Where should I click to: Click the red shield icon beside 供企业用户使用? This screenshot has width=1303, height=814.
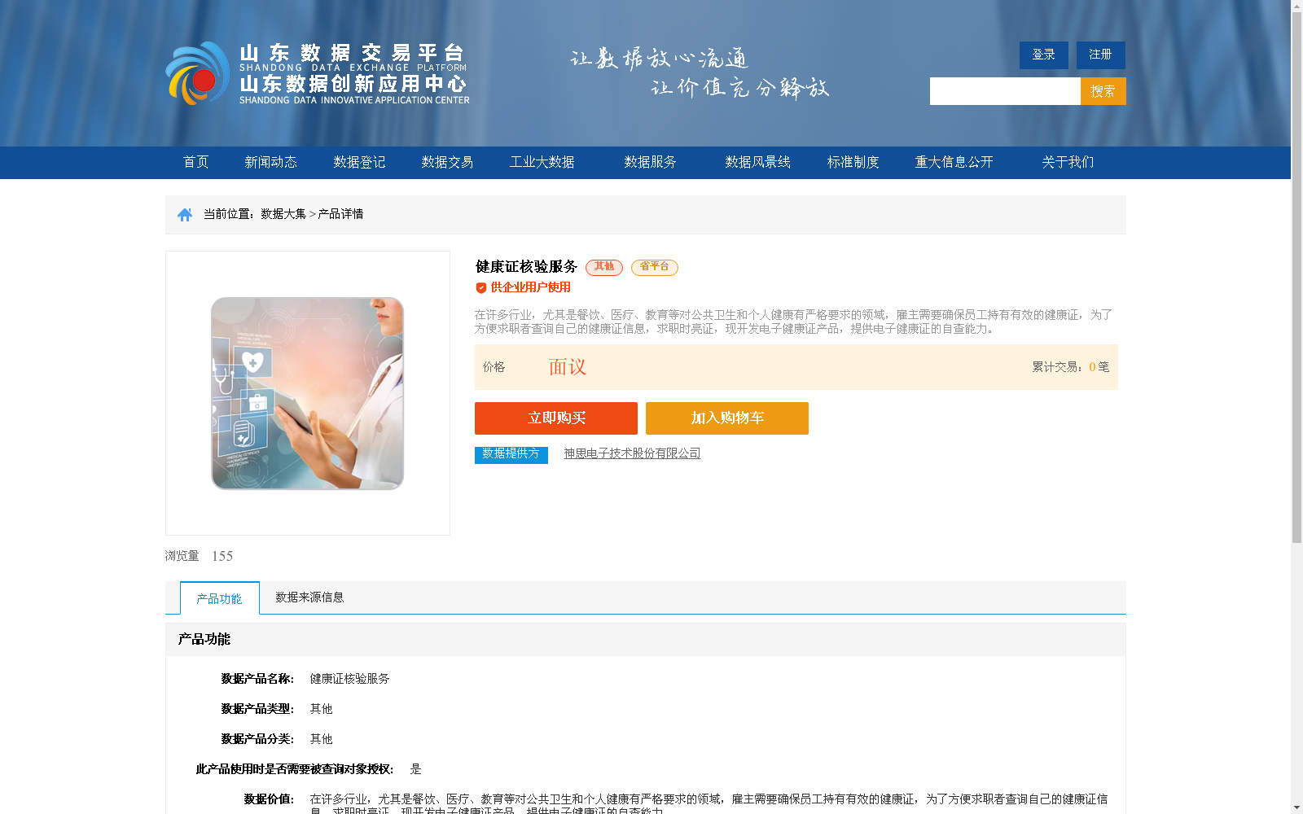click(481, 287)
